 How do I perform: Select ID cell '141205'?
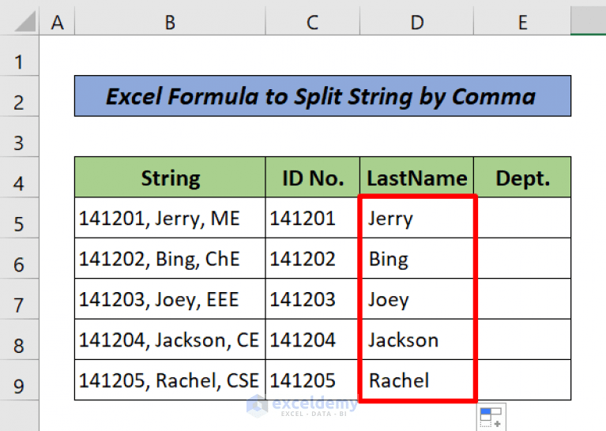313,380
